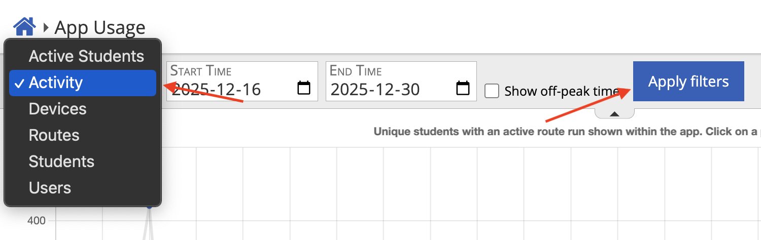Click the Home icon in breadcrumb
This screenshot has height=240, width=761.
tap(24, 26)
